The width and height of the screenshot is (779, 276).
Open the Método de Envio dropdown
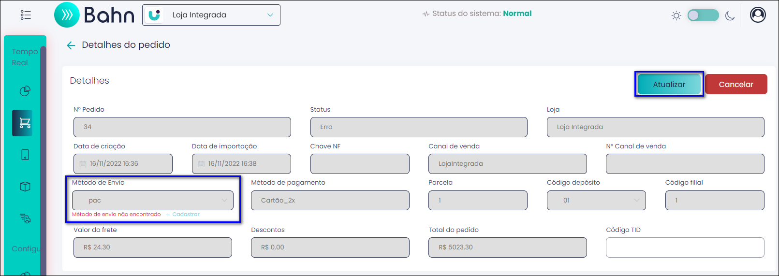[x=153, y=200]
